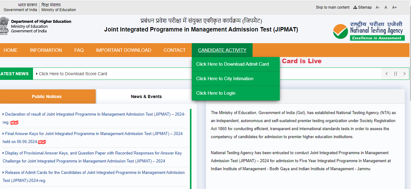
Task: Open the IMPORTANT DOWNLOAD menu
Action: [x=124, y=50]
